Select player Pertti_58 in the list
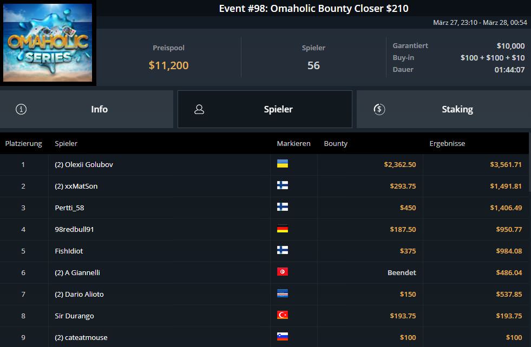531x347 pixels. pyautogui.click(x=69, y=208)
